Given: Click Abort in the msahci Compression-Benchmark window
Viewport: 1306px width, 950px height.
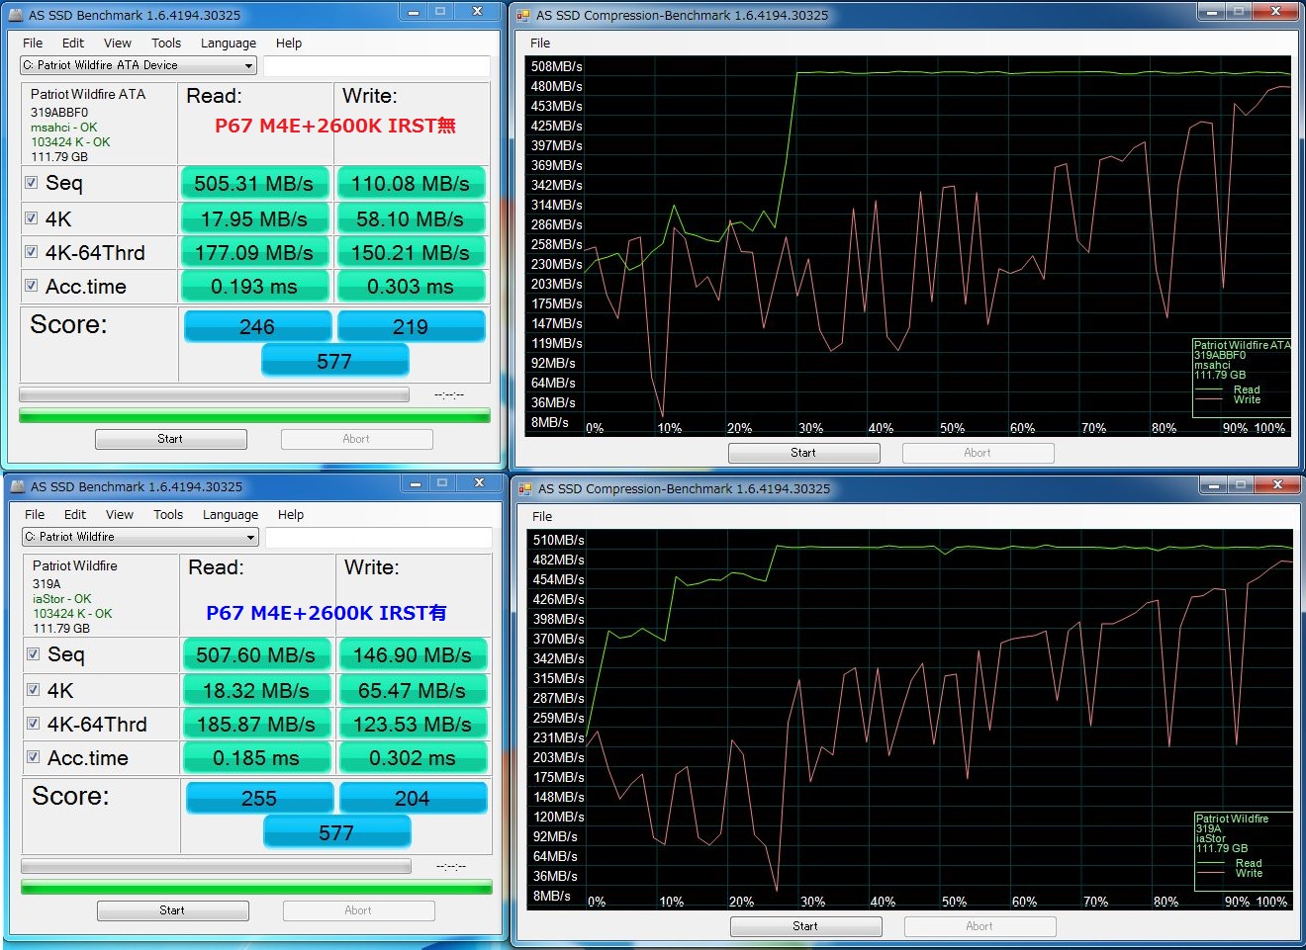Looking at the screenshot, I should point(978,453).
